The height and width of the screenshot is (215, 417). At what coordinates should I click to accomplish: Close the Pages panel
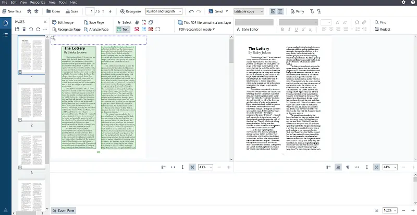click(x=45, y=22)
